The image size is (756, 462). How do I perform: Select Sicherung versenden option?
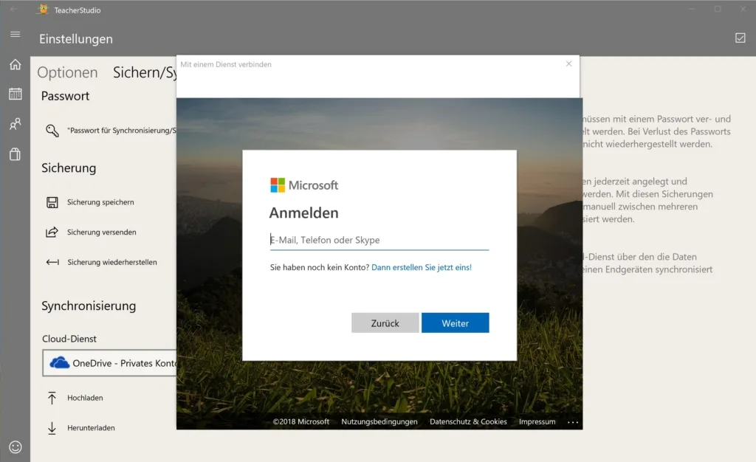click(101, 232)
